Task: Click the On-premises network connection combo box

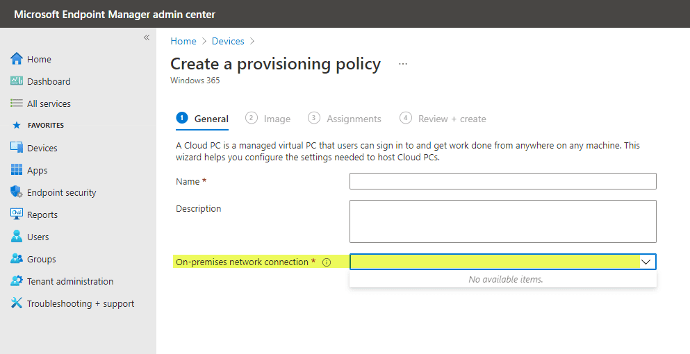Action: tap(502, 262)
